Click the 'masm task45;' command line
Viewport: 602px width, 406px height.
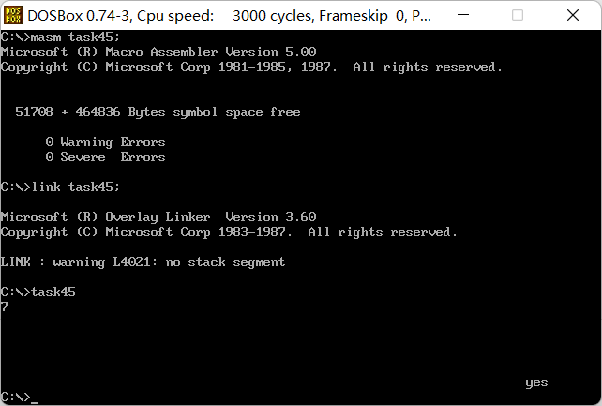60,38
